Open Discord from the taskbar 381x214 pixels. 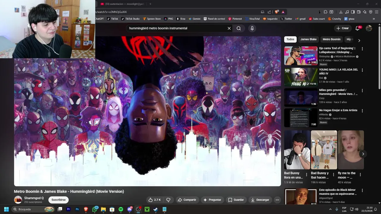(129, 209)
